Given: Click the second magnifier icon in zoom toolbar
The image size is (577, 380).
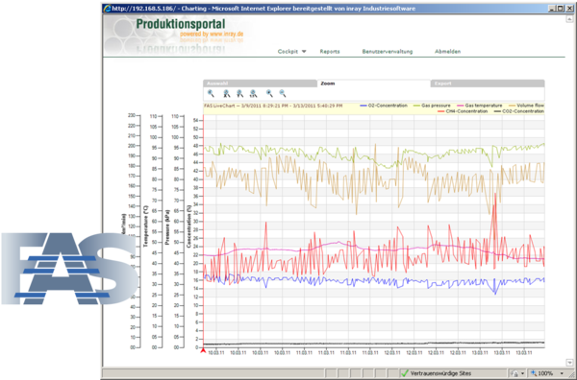Looking at the screenshot, I should pos(227,94).
